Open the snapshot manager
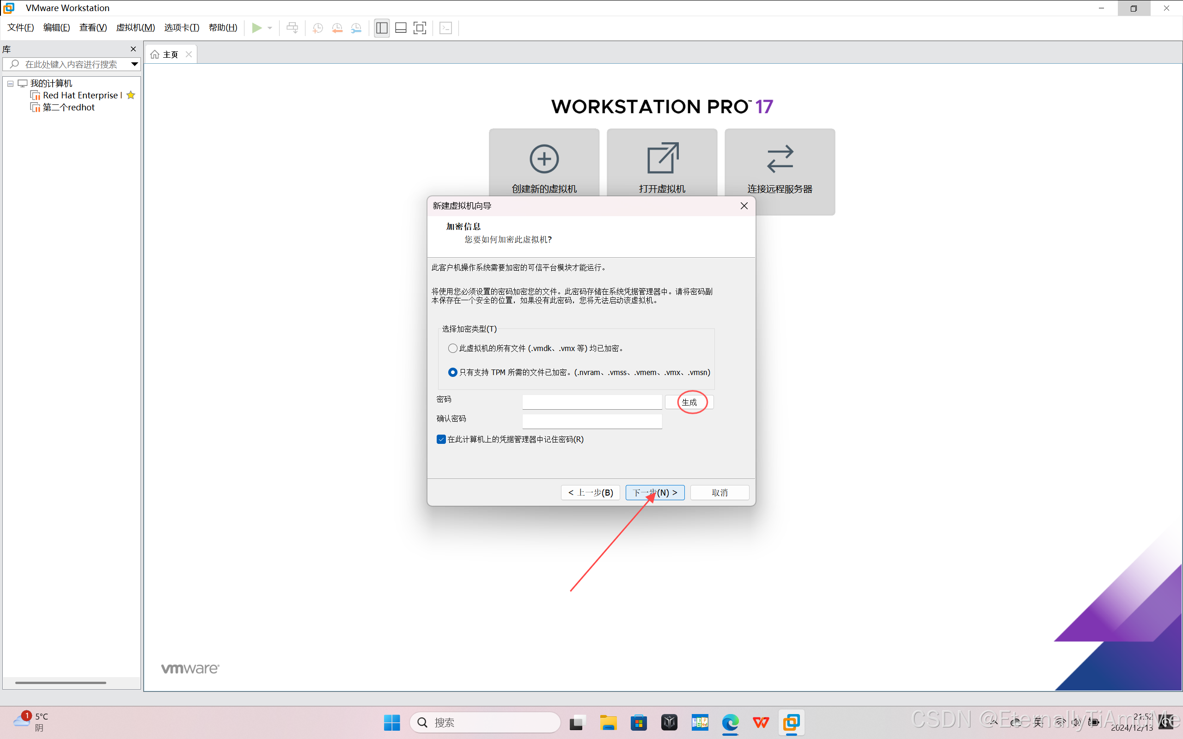The width and height of the screenshot is (1183, 739). 356,28
